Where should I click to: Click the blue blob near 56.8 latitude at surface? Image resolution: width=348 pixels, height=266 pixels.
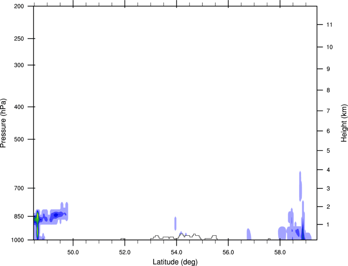coord(249,234)
